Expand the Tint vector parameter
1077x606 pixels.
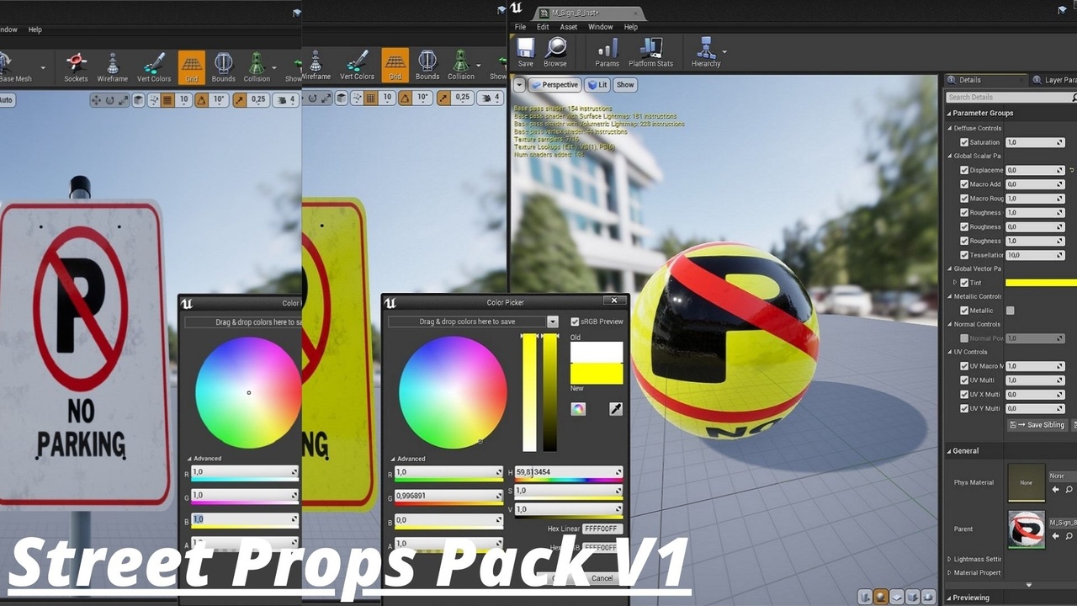(x=955, y=283)
